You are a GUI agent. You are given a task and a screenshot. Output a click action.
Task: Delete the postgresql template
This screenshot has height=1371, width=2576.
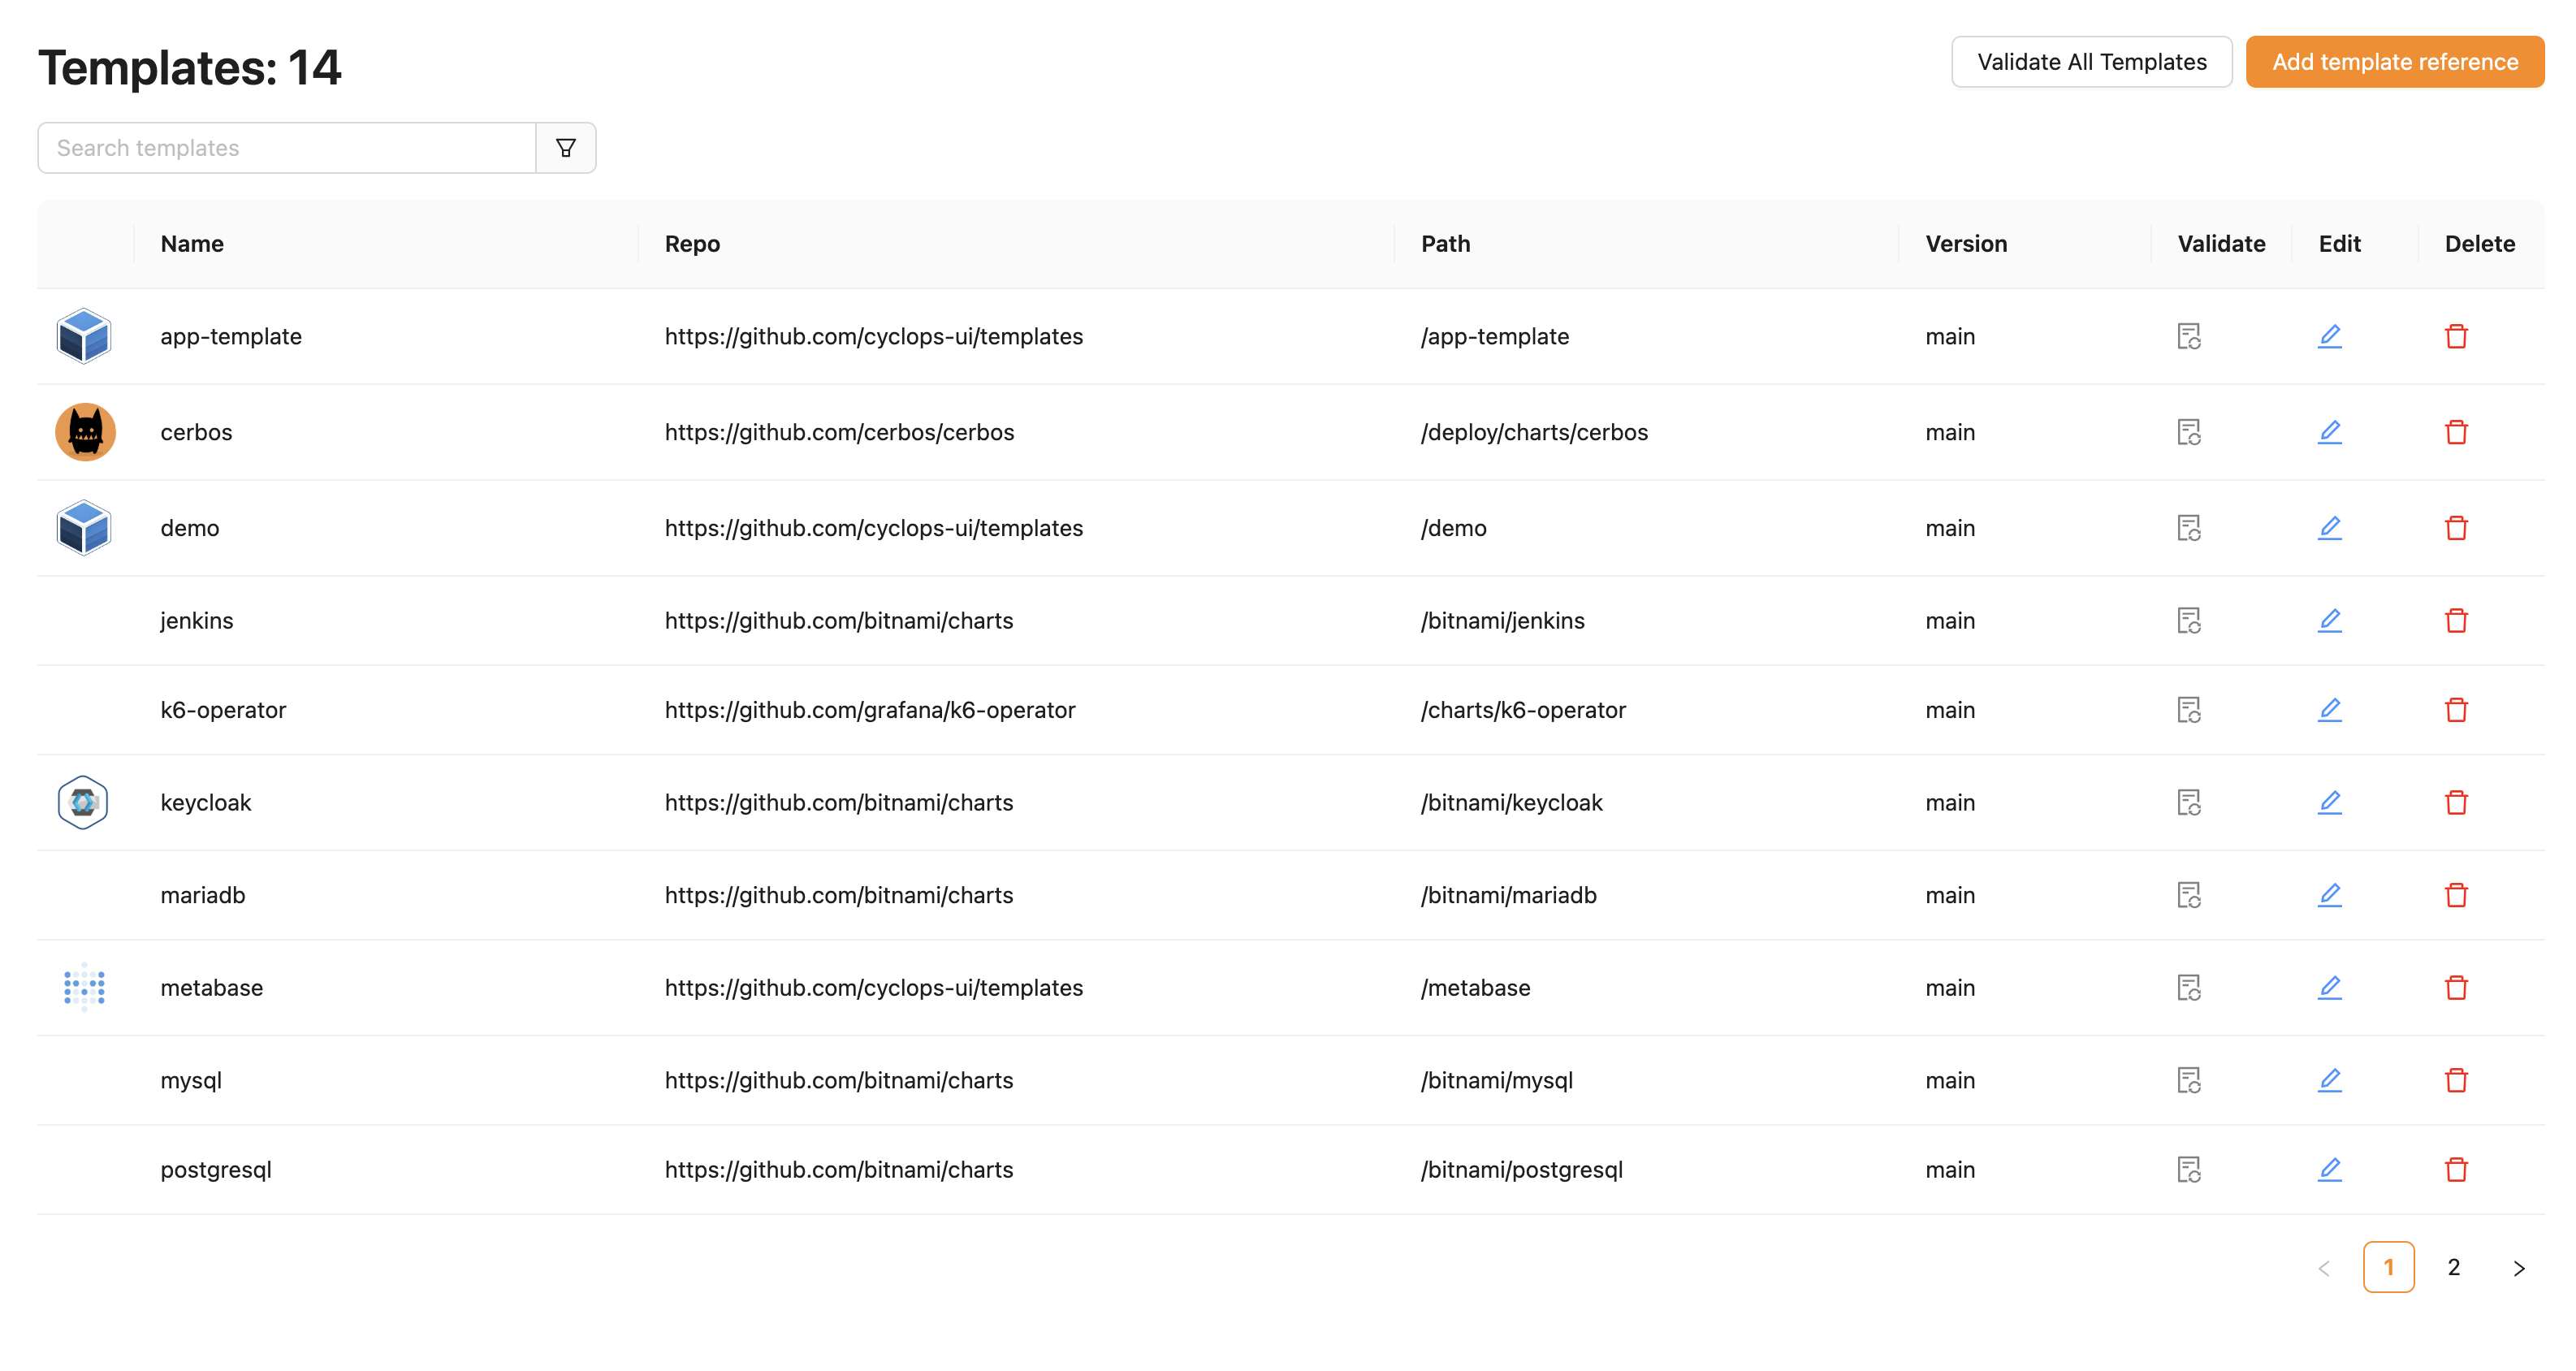(2456, 1170)
